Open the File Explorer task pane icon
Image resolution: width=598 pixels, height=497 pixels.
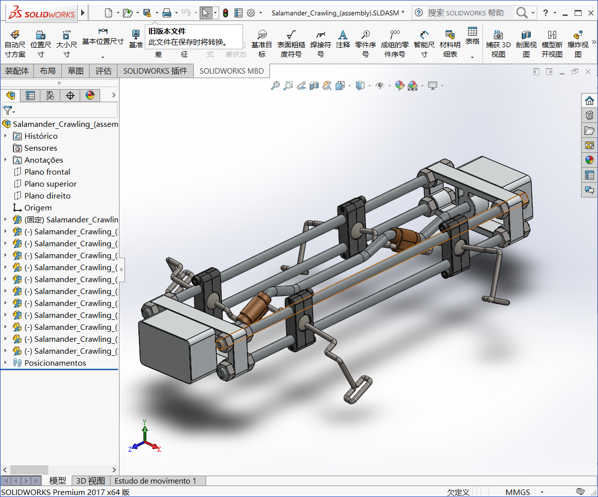click(x=590, y=130)
